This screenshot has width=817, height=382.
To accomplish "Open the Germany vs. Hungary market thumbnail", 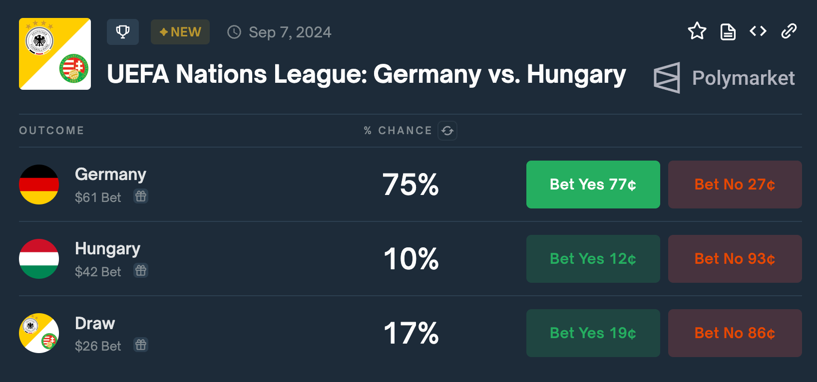I will (55, 54).
